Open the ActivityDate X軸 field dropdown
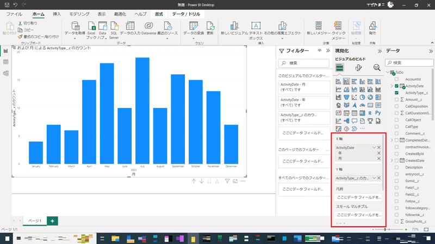This screenshot has height=244, width=435. [374, 147]
